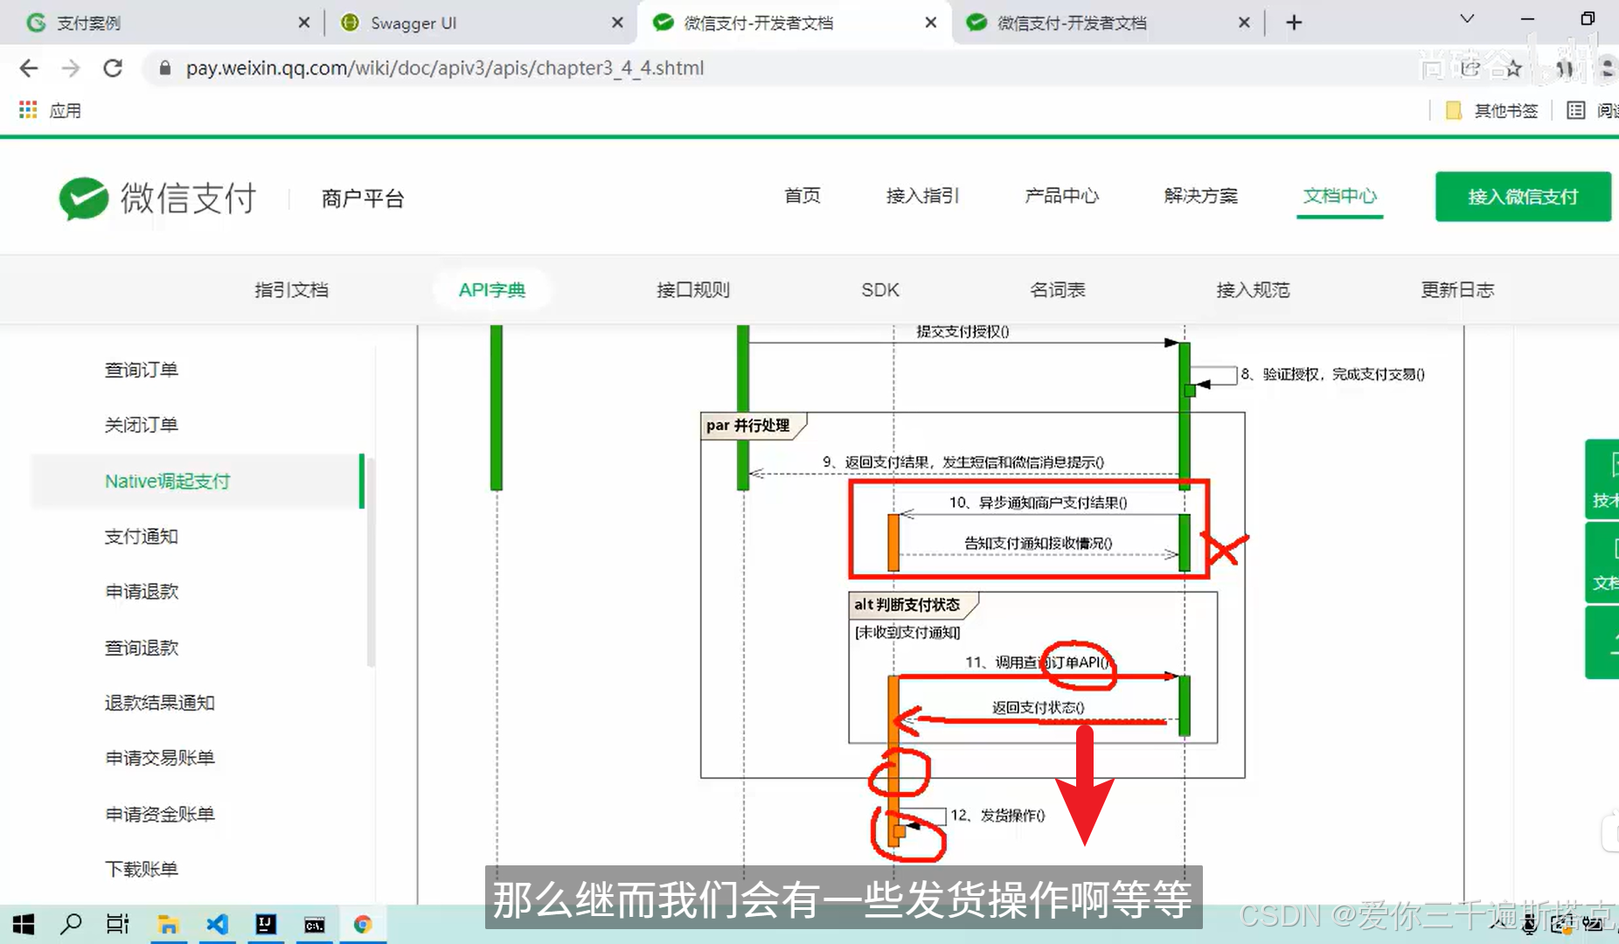This screenshot has width=1619, height=944.
Task: Open Windows taskbar search
Action: (71, 924)
